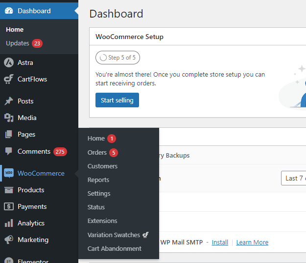Open Updates with 23 pending badge

pyautogui.click(x=18, y=43)
